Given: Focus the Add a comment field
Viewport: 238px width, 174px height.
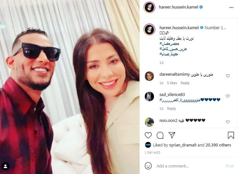Looking at the screenshot, I should click(x=188, y=166).
